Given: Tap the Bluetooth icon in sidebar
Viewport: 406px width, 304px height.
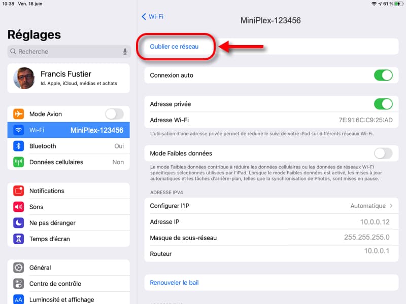Looking at the screenshot, I should pyautogui.click(x=19, y=146).
